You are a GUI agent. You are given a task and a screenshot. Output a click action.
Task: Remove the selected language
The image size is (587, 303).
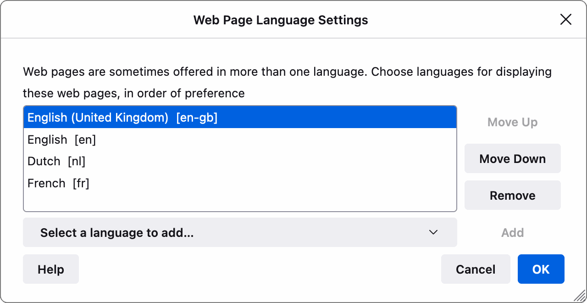[x=512, y=195]
